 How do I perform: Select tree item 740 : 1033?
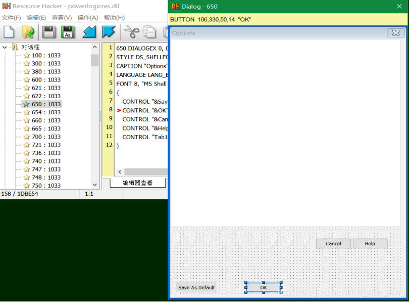pos(46,161)
